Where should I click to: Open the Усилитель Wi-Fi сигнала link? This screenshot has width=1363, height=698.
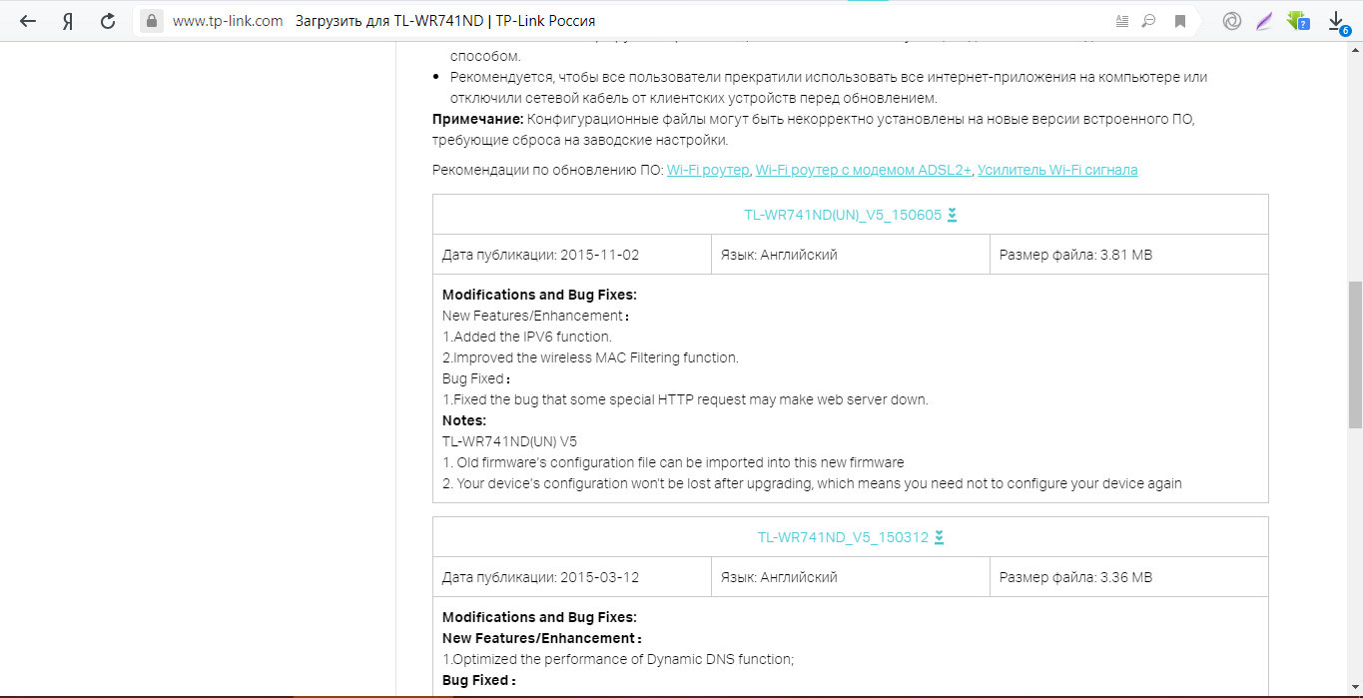[1057, 170]
